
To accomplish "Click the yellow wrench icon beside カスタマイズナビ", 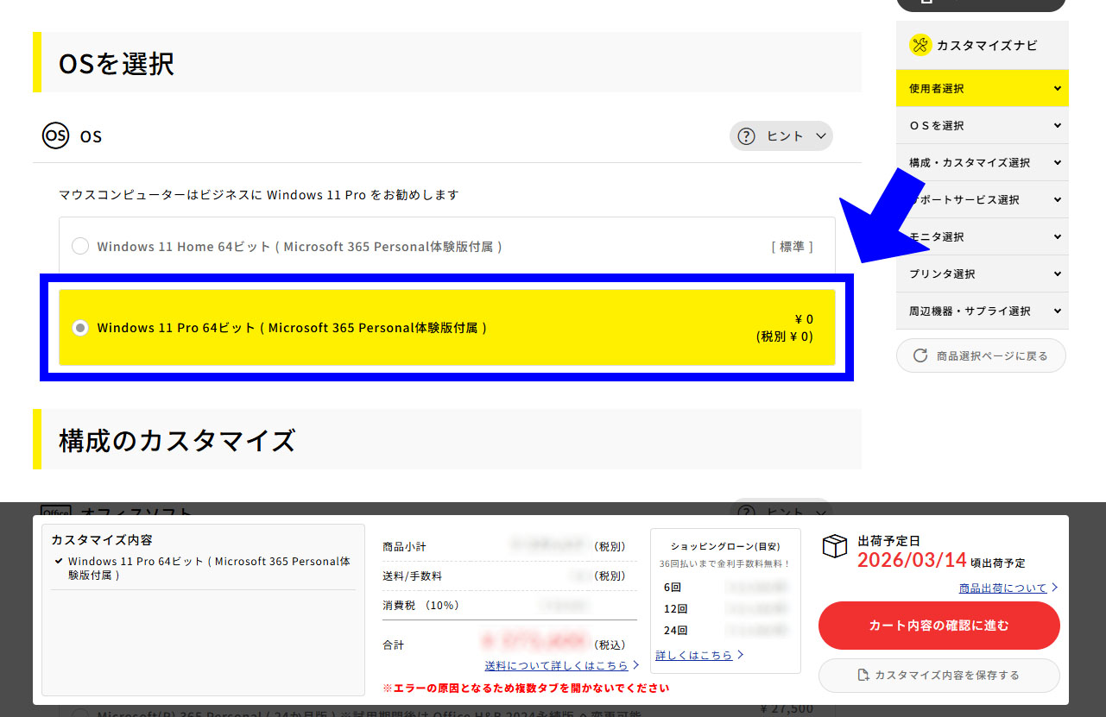I will pyautogui.click(x=920, y=44).
